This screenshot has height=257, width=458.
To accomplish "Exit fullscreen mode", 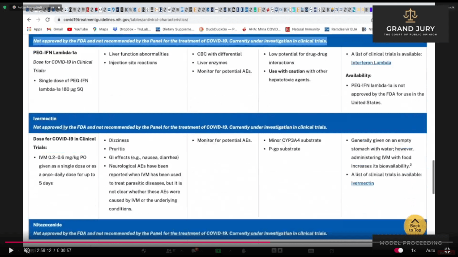I will 447,251.
